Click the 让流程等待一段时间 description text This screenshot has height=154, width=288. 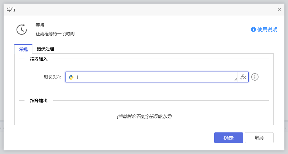click(55, 34)
